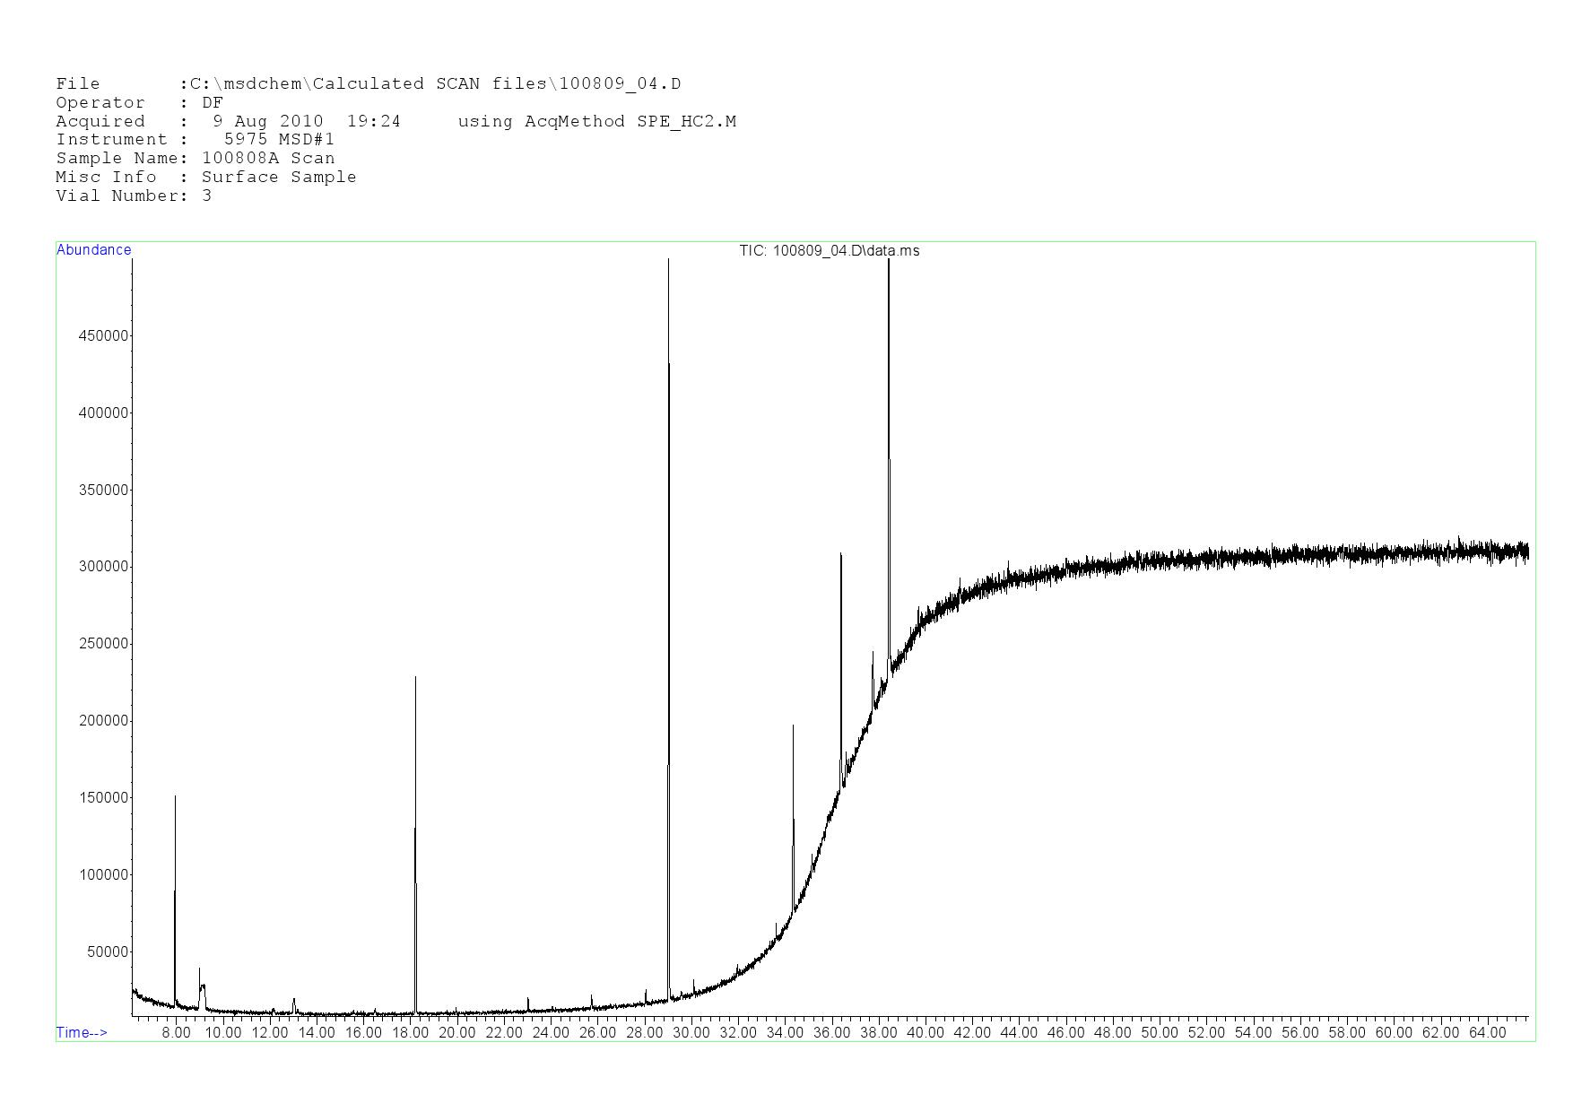This screenshot has width=1573, height=1112.
Task: Click the 450000 abundance tick label
Action: point(104,336)
